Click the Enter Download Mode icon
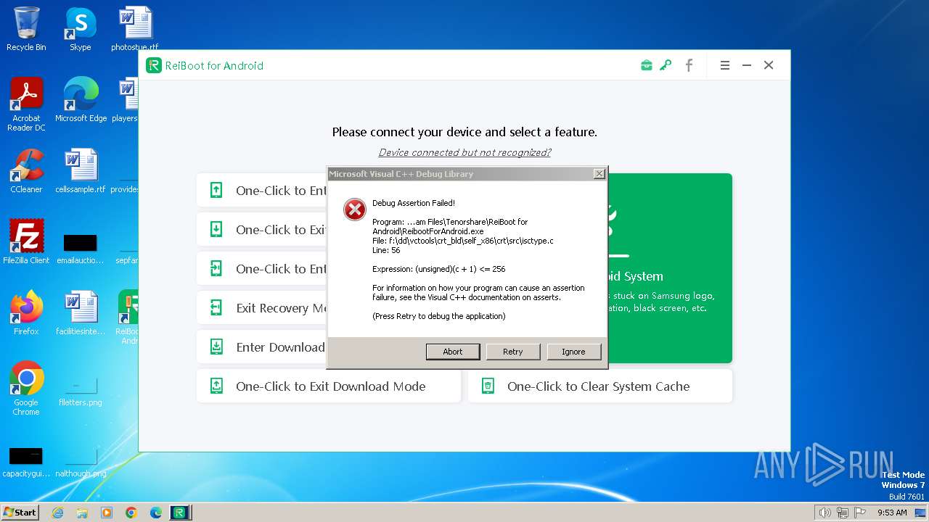The height and width of the screenshot is (522, 929). click(x=216, y=347)
